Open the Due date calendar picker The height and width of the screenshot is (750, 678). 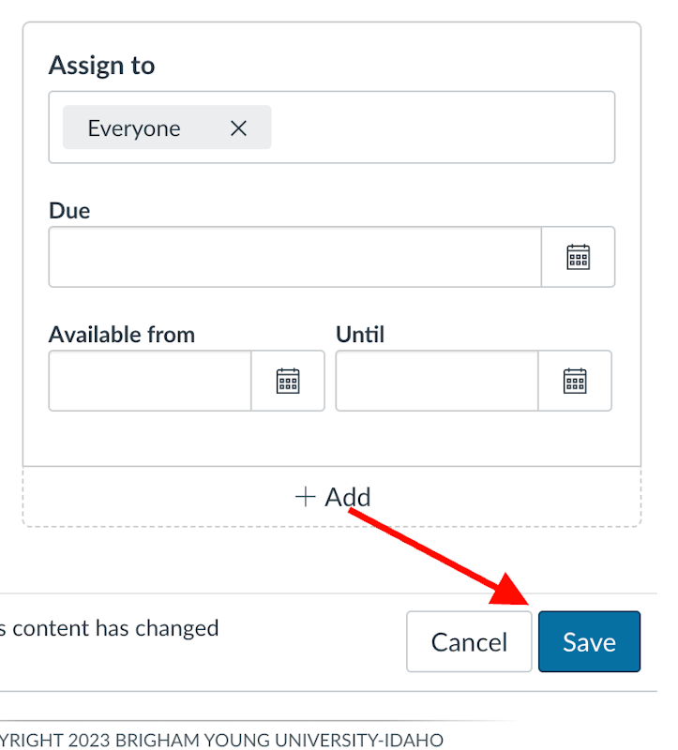click(579, 257)
